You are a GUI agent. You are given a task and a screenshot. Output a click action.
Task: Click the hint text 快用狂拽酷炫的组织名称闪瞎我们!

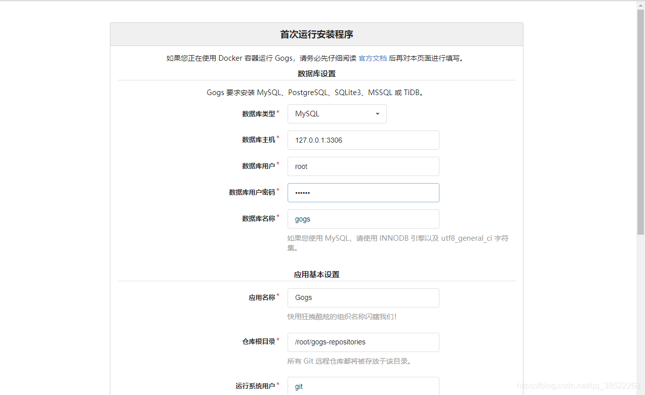click(x=342, y=317)
